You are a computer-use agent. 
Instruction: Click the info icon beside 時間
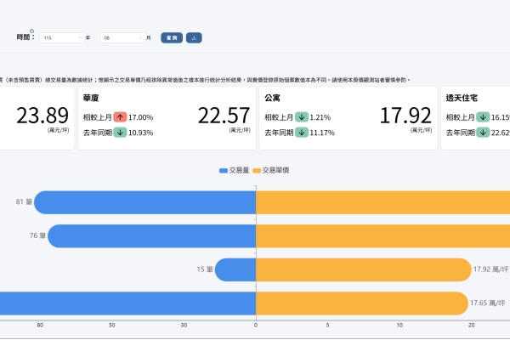click(x=32, y=31)
